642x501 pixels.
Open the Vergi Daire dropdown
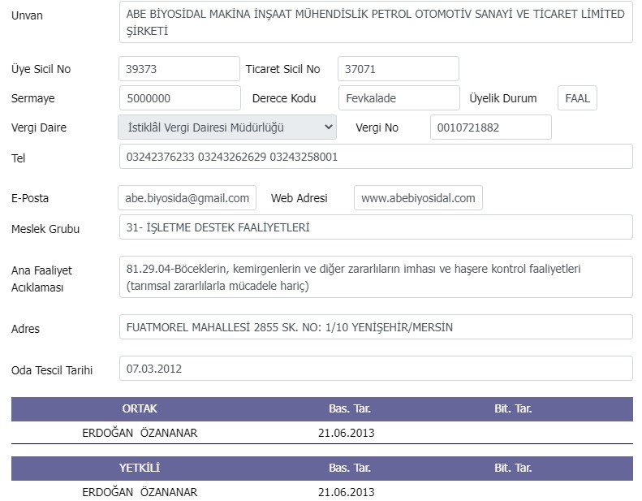(226, 127)
